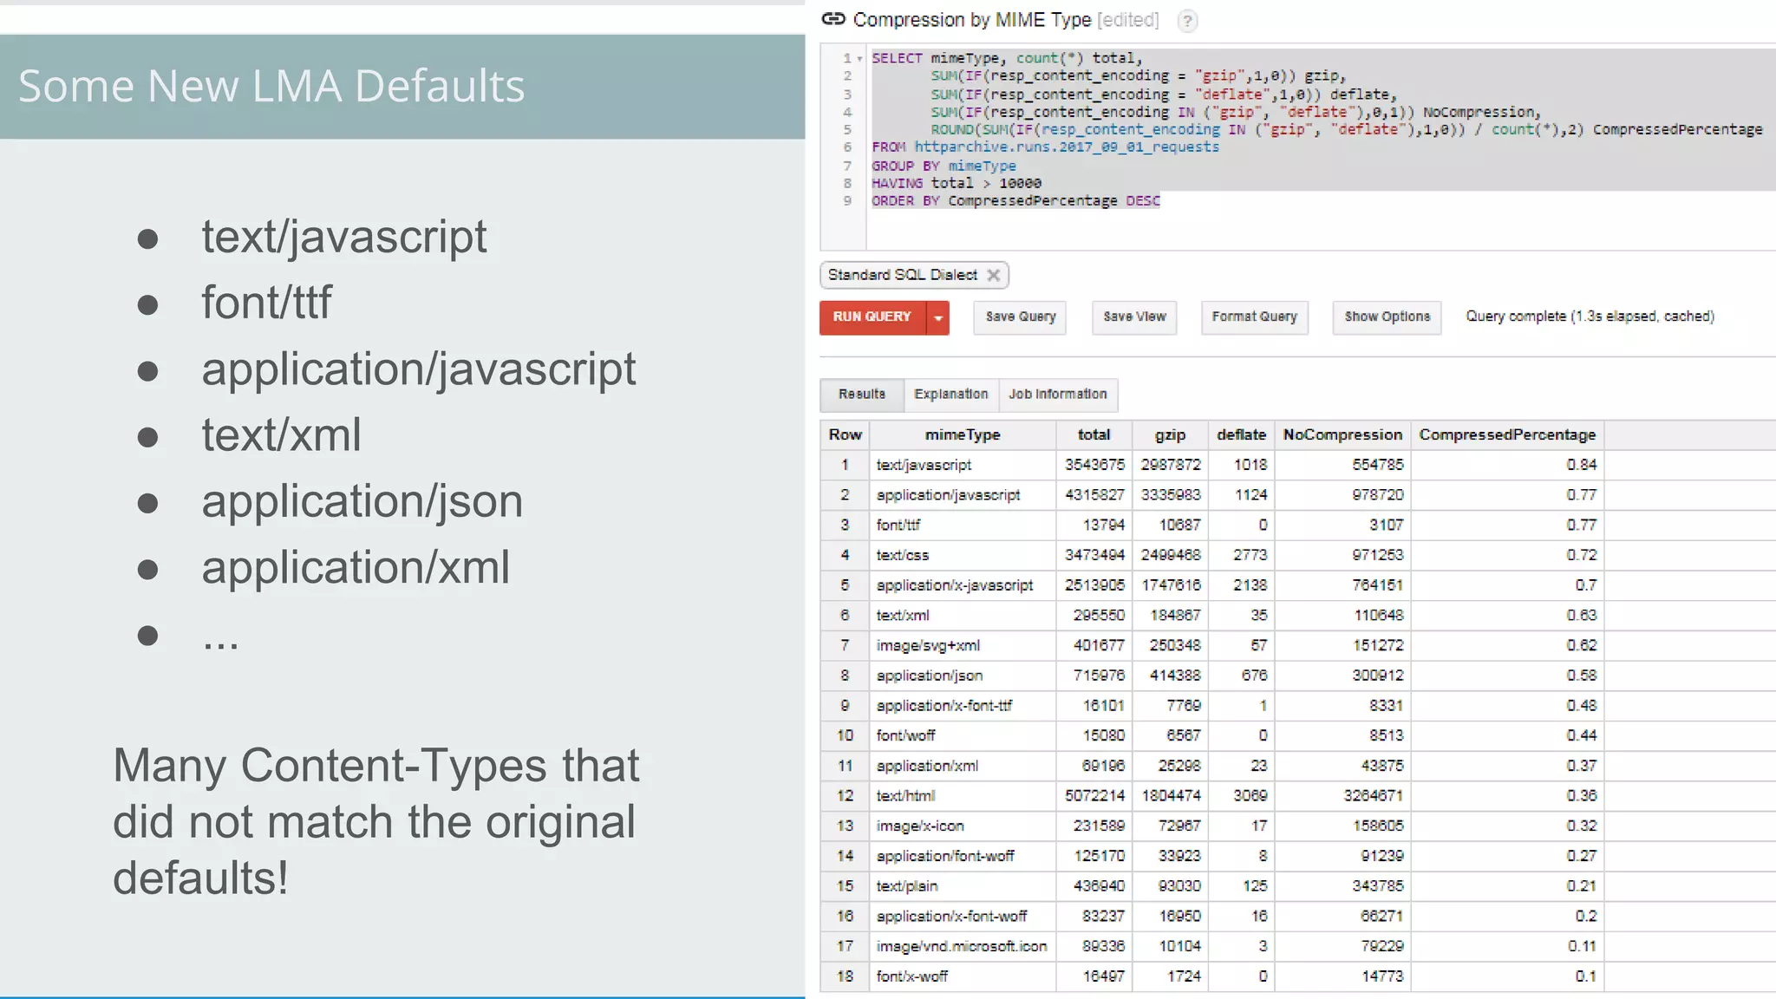This screenshot has height=999, width=1776.
Task: Select the text/xml table cell
Action: 963,616
